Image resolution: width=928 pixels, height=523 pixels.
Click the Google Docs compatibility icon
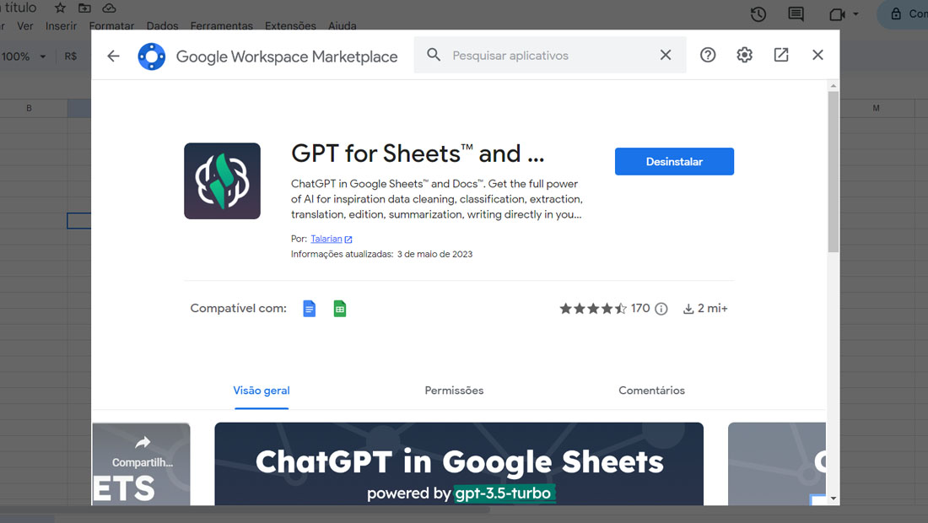[309, 309]
